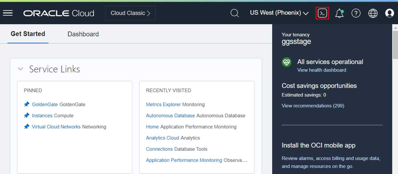The height and width of the screenshot is (174, 398).
Task: Switch to the Dashboard tab
Action: point(83,34)
